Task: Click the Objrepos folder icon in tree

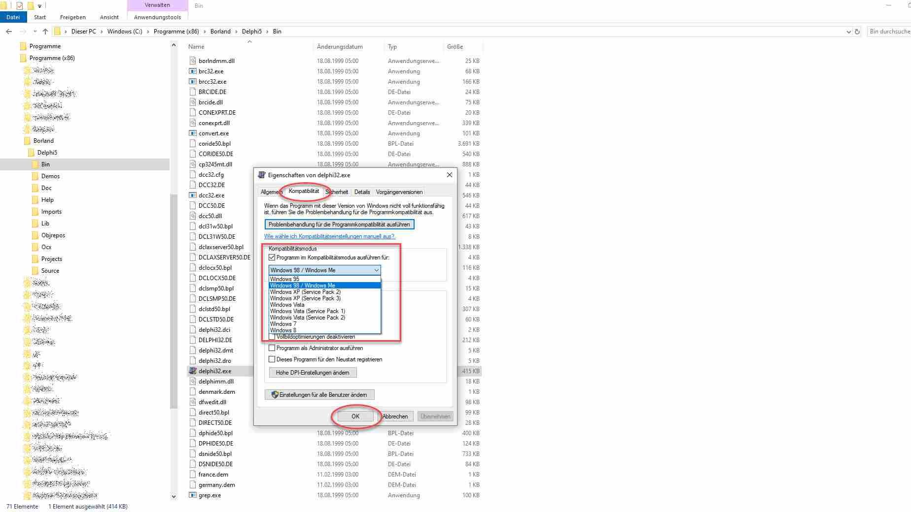Action: pyautogui.click(x=35, y=235)
